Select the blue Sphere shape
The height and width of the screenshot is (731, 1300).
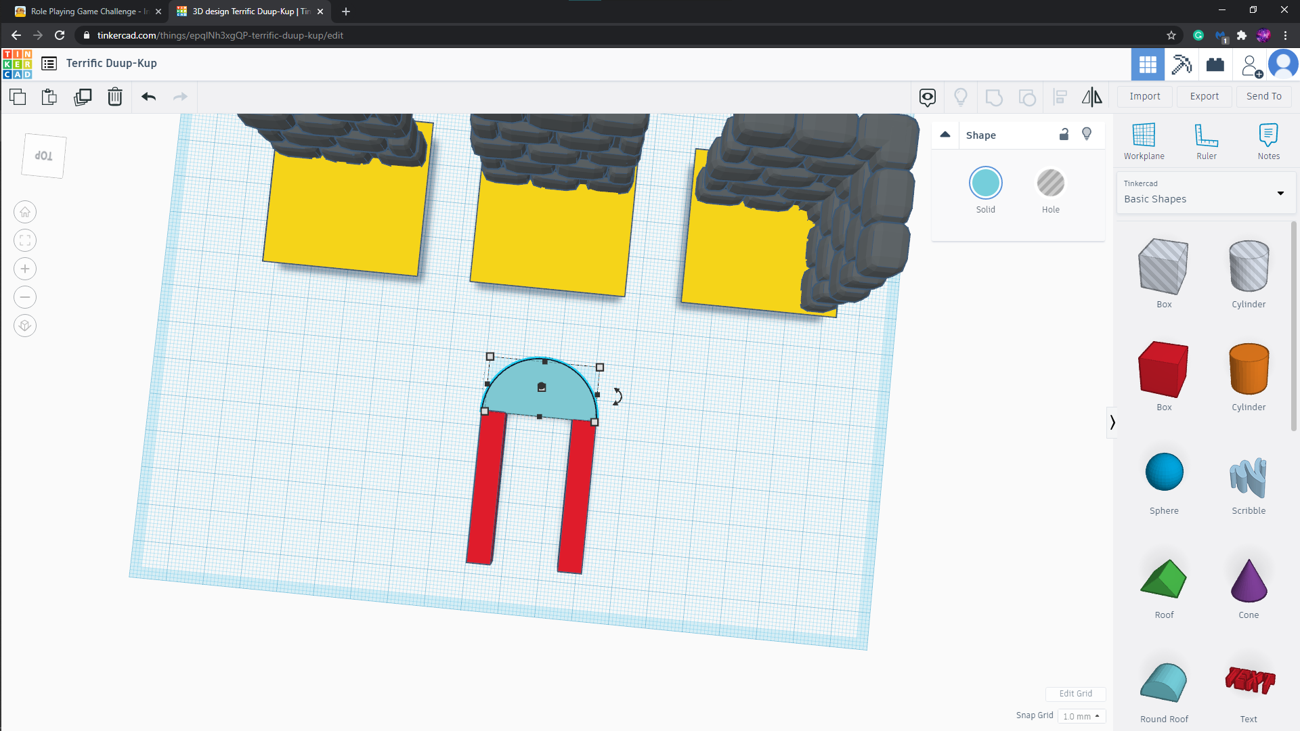[x=1164, y=472]
